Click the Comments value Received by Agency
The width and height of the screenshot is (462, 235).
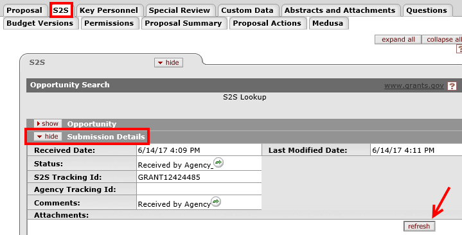pos(174,204)
